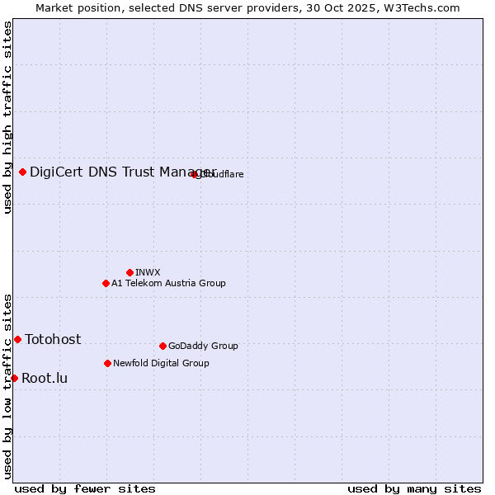Click the red Totohost data point
The width and height of the screenshot is (495, 495).
[x=17, y=339]
